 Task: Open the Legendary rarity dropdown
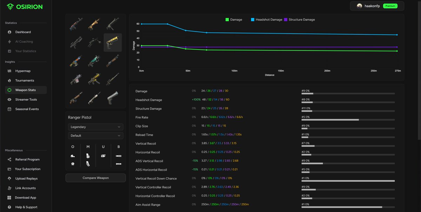(x=96, y=127)
